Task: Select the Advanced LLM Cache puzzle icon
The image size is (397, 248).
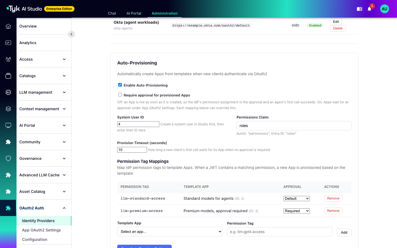Action: [x=8, y=175]
